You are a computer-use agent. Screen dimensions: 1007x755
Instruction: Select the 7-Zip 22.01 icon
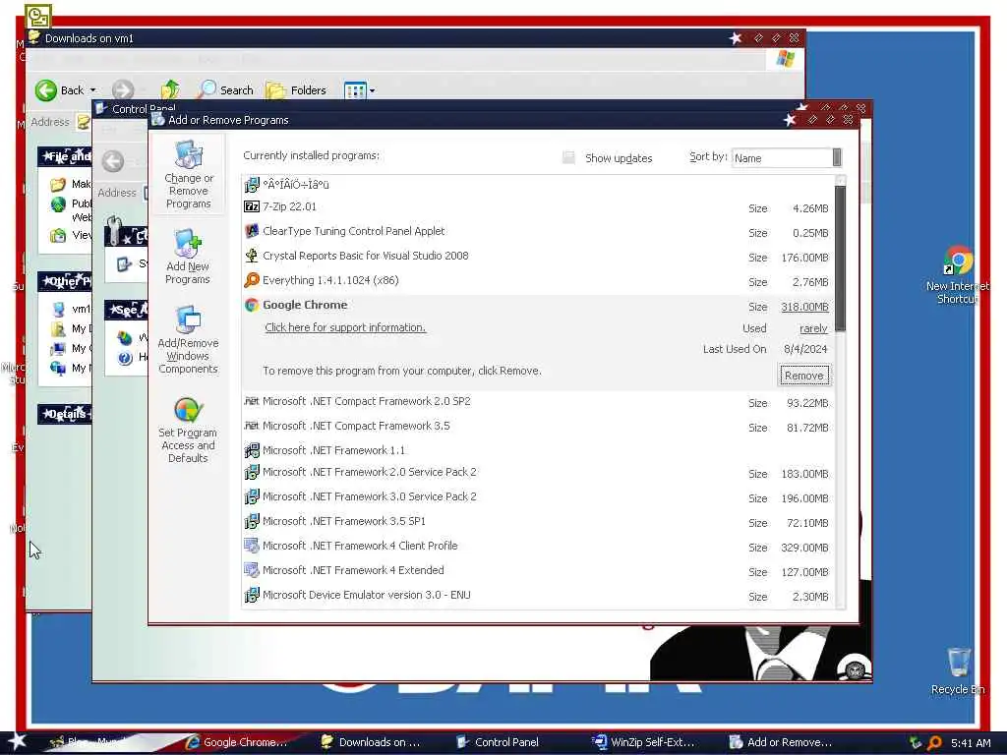point(252,206)
